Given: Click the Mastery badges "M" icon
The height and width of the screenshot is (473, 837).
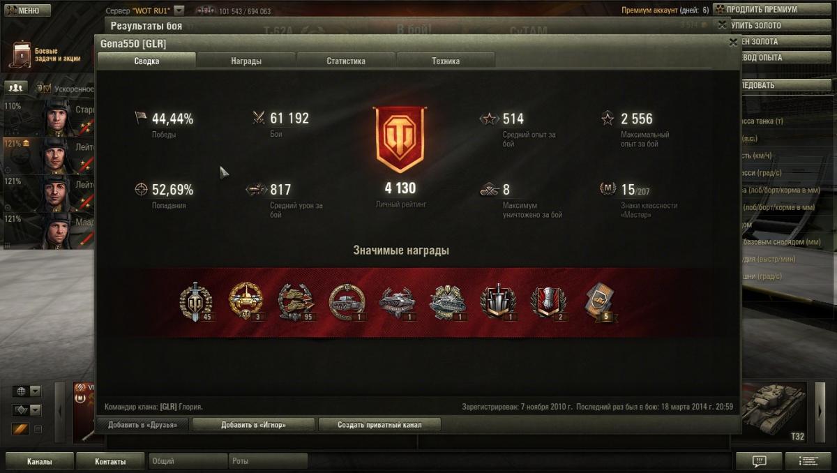Looking at the screenshot, I should tap(608, 189).
